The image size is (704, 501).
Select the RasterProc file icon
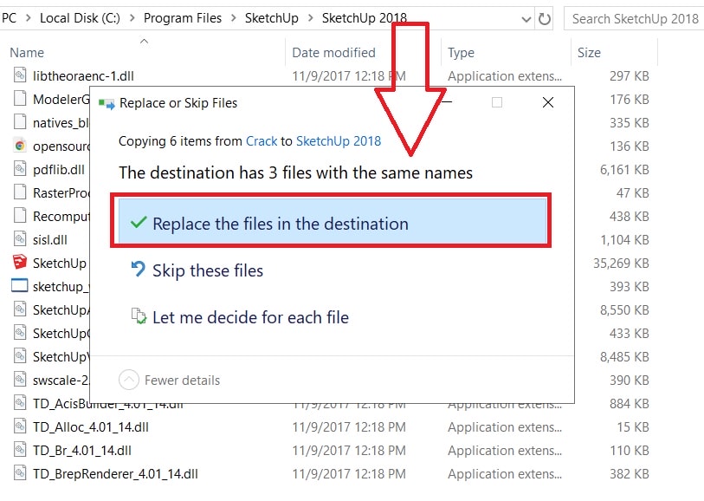coord(20,192)
